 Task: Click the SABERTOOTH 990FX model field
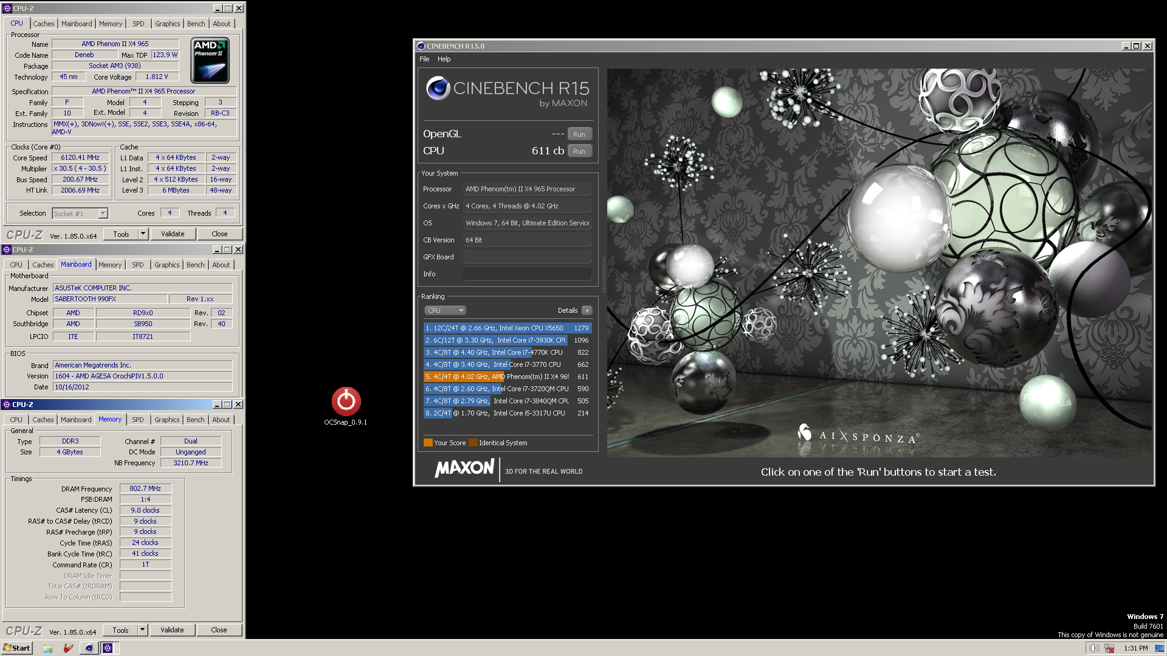[110, 299]
